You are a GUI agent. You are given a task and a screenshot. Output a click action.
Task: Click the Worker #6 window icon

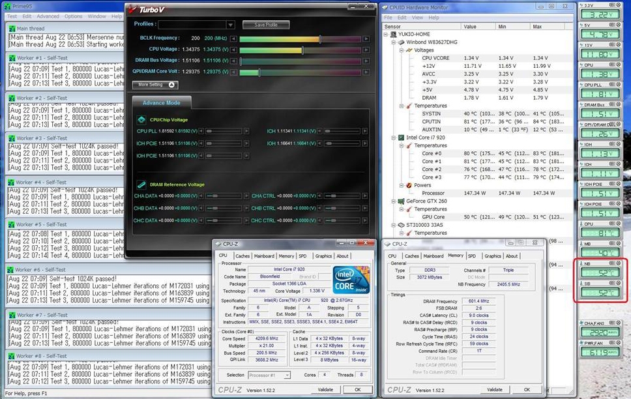11,269
